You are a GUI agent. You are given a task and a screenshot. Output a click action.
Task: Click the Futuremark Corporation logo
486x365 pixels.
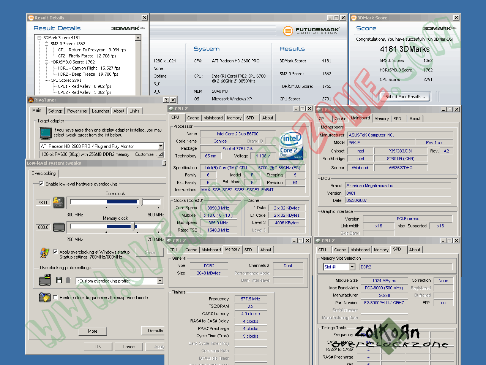(311, 31)
